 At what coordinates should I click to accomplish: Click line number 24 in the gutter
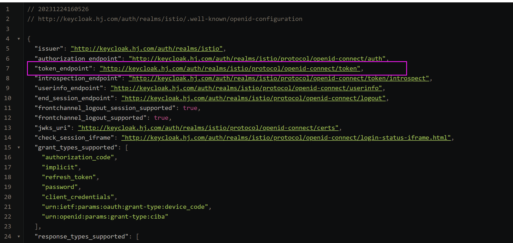pos(8,237)
